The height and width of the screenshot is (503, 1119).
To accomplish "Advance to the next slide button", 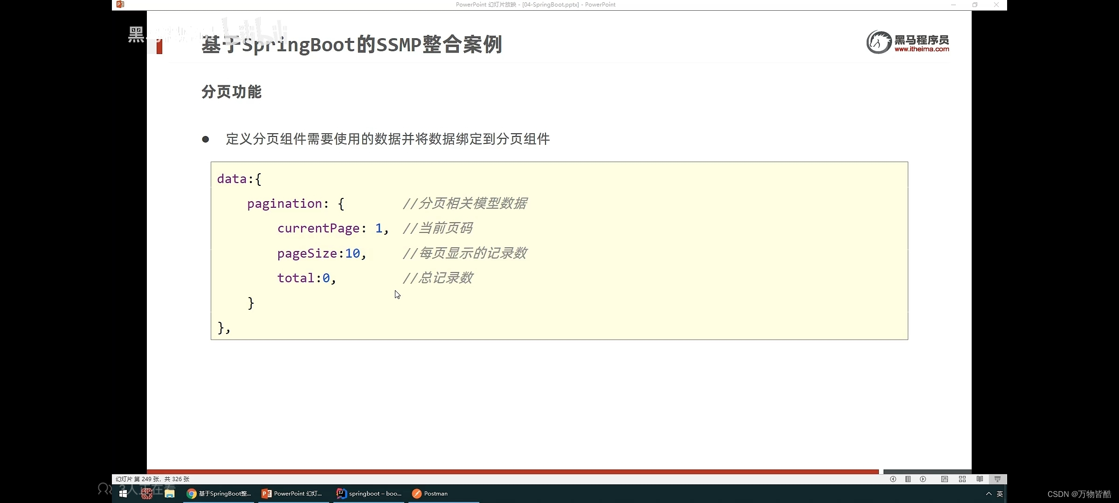I will tap(923, 479).
